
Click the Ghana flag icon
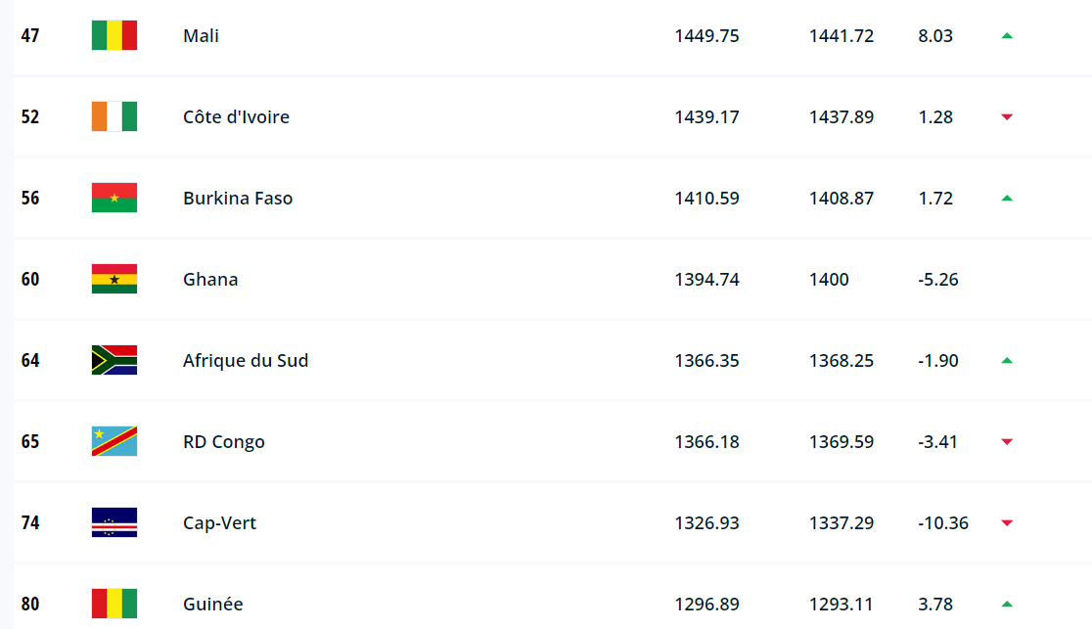(114, 280)
